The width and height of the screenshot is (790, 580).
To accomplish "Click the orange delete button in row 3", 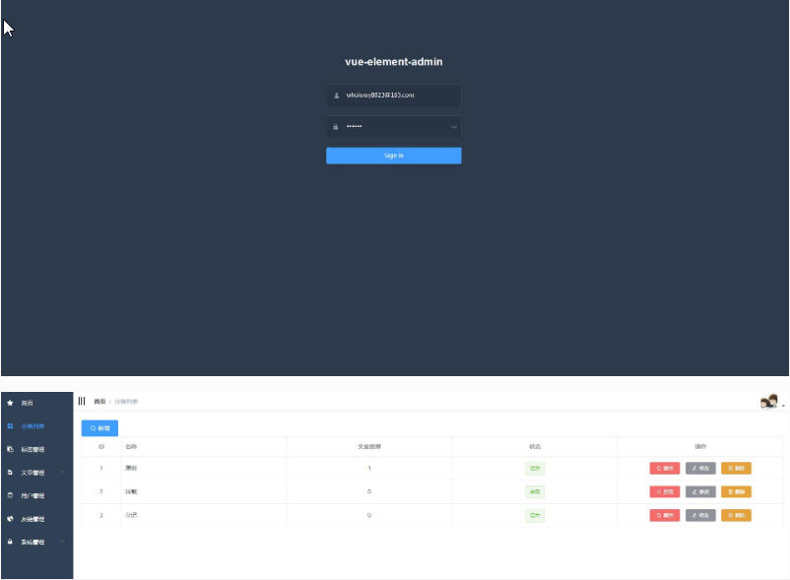I will (x=736, y=516).
